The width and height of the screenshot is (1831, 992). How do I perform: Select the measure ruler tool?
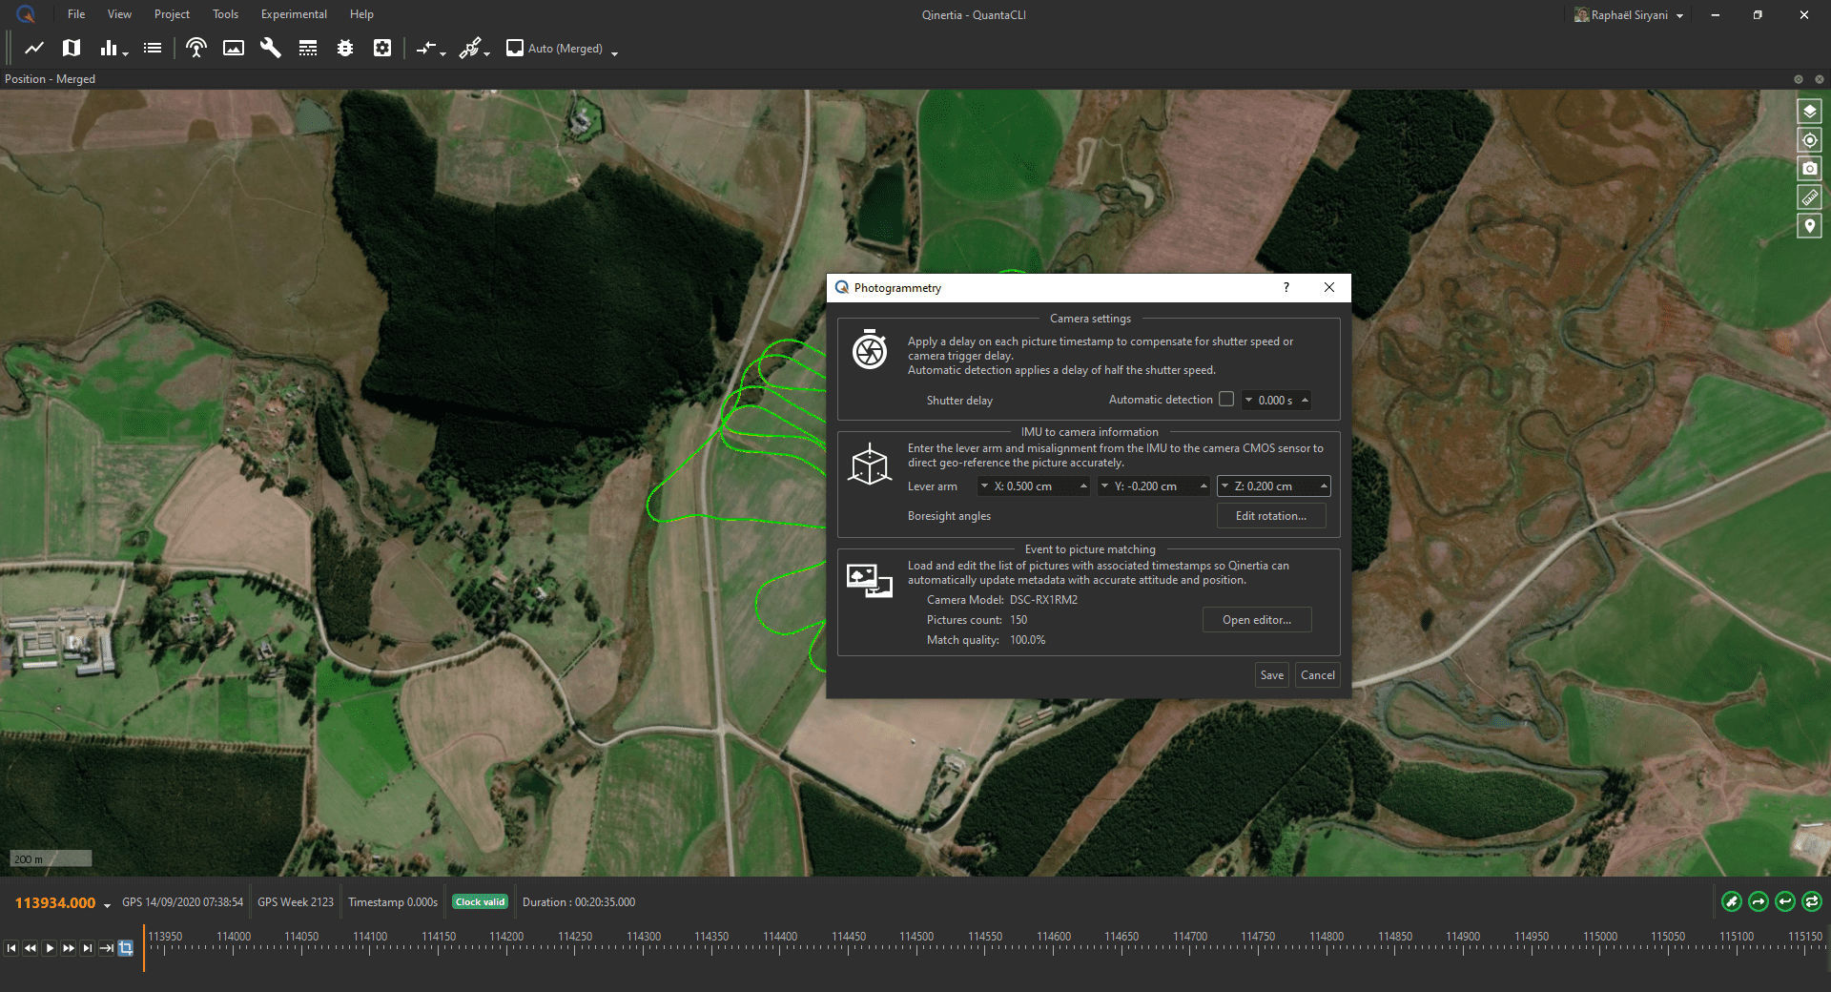click(1809, 196)
